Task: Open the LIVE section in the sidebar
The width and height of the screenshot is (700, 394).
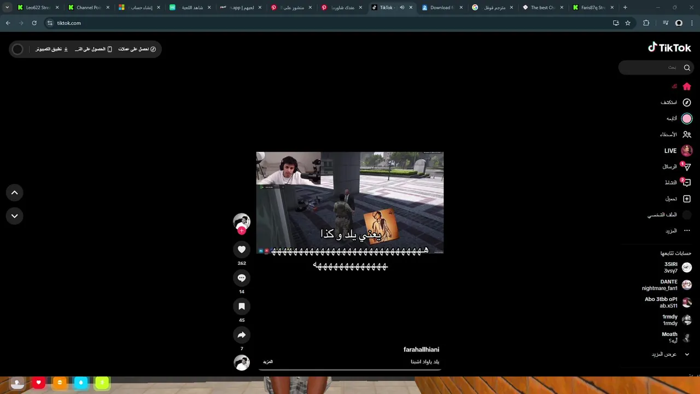Action: [x=678, y=150]
